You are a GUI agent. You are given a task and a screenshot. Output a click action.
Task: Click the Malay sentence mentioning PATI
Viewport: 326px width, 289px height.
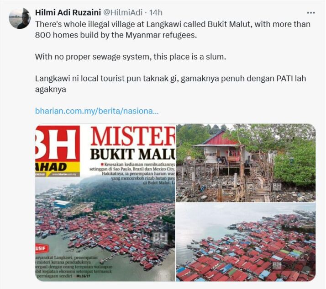click(x=170, y=84)
